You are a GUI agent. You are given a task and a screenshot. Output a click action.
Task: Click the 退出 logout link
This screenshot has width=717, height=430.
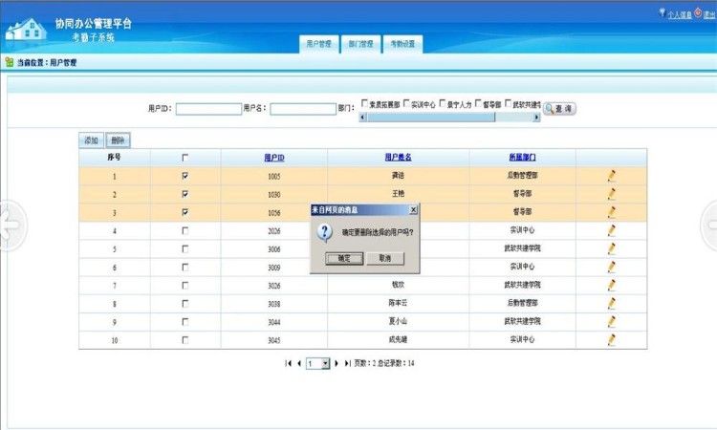pyautogui.click(x=709, y=14)
